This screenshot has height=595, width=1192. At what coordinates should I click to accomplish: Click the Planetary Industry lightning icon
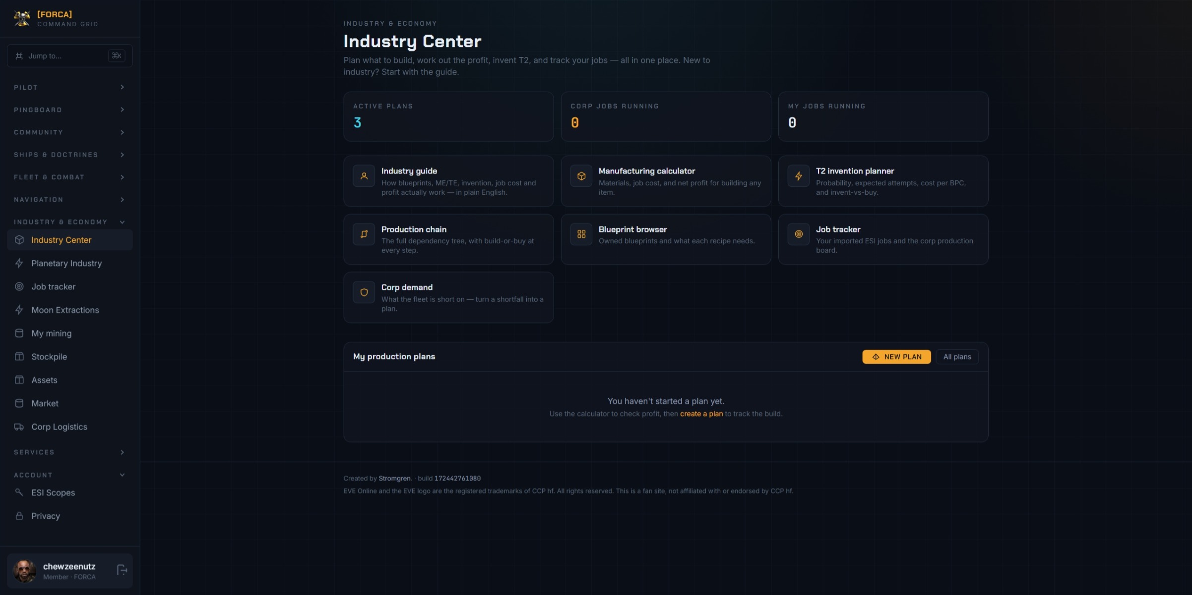point(19,263)
